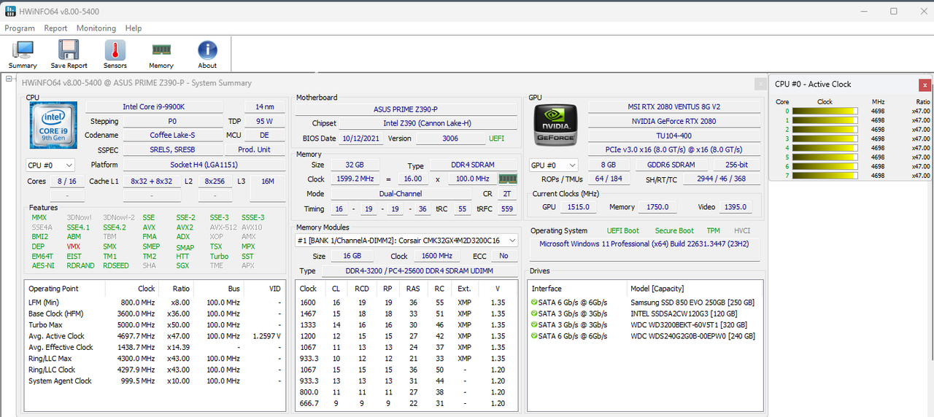The image size is (934, 417).
Task: Click the Socket H4 (LGA1151) platform field
Action: tap(204, 165)
